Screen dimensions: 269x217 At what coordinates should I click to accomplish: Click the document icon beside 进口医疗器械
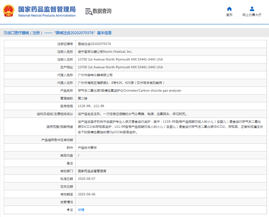coord(5,33)
